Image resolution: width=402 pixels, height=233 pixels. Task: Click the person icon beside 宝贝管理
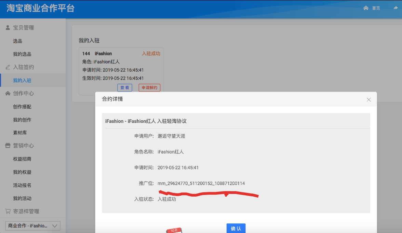(x=8, y=27)
